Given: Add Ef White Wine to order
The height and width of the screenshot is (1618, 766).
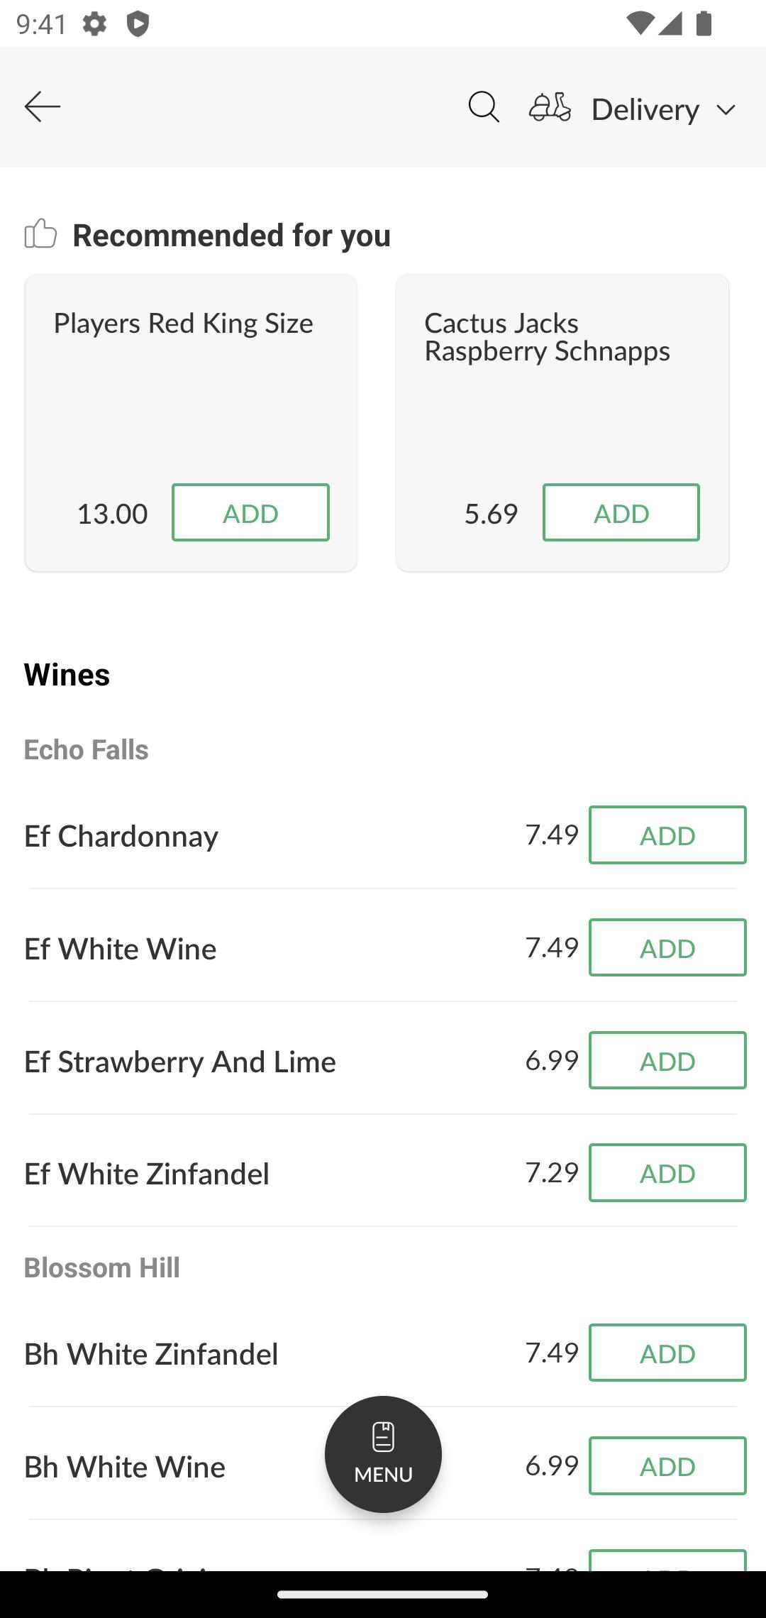Looking at the screenshot, I should 667,947.
